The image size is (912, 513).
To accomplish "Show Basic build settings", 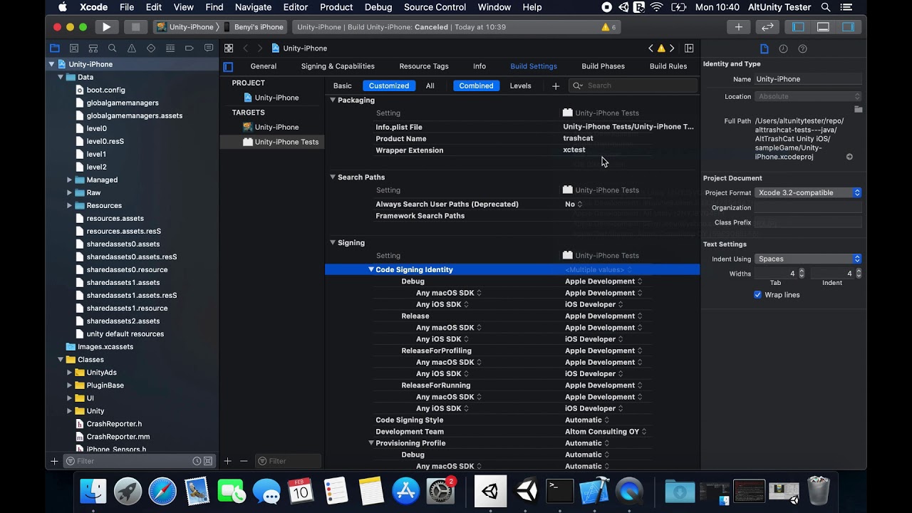I will (x=343, y=85).
